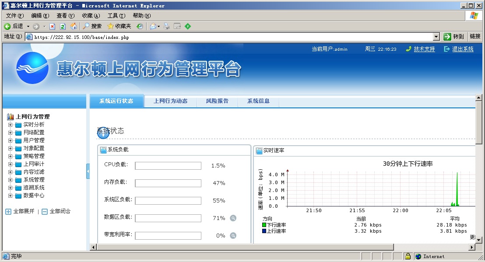Click the 系统区负载 progress bar
Viewport: 485px width, 262px height.
(168, 201)
